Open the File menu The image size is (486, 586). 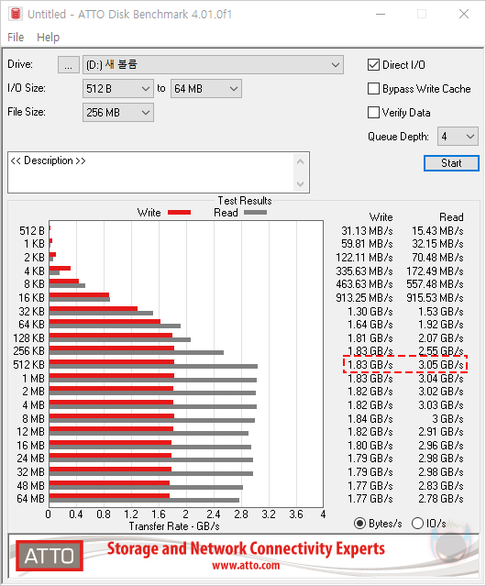[x=16, y=38]
